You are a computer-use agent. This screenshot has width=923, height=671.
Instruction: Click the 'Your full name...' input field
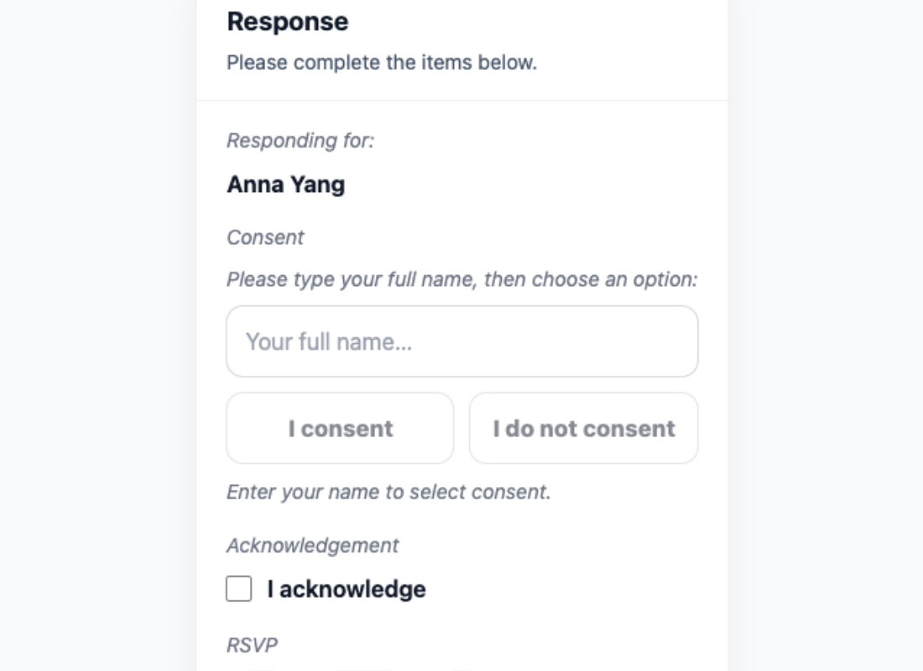click(461, 341)
